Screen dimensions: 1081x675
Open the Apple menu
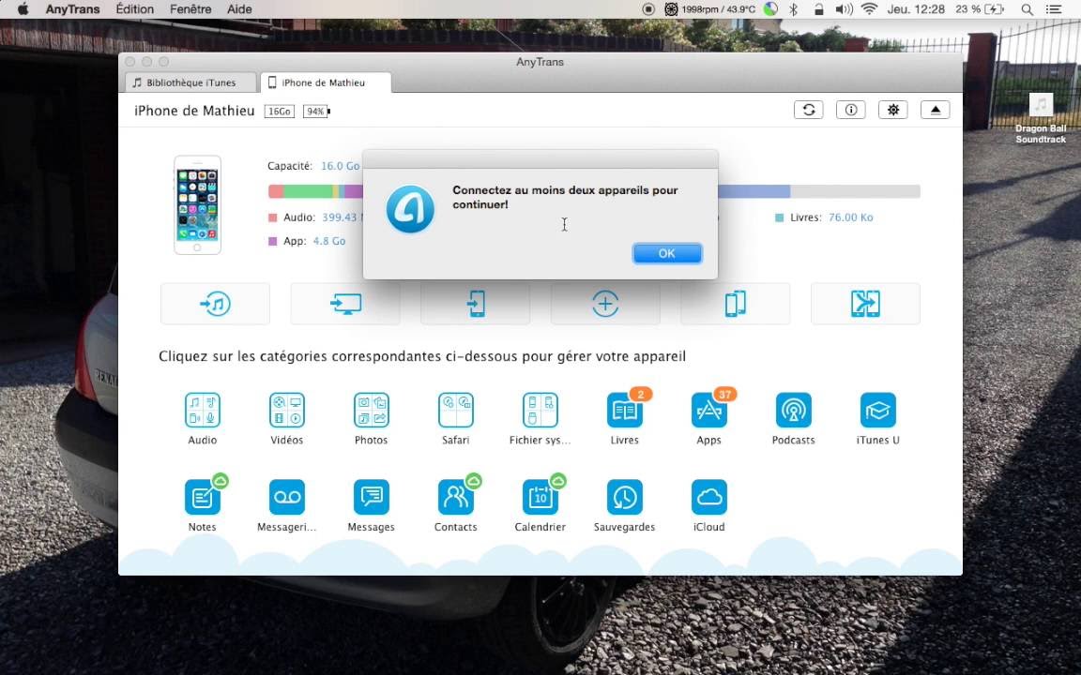point(23,9)
